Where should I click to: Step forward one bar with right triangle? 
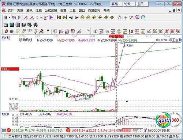click(x=76, y=18)
